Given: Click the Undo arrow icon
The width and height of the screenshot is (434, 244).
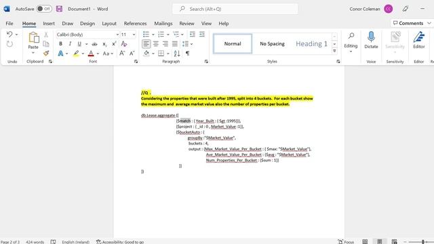Looking at the screenshot, I should pos(9,35).
